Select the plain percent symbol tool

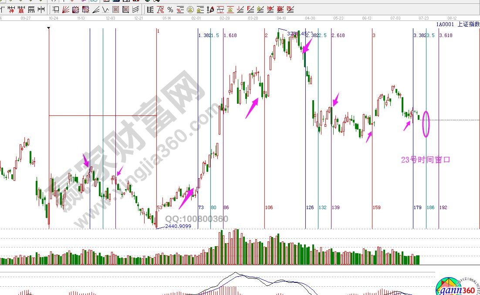click(x=170, y=10)
